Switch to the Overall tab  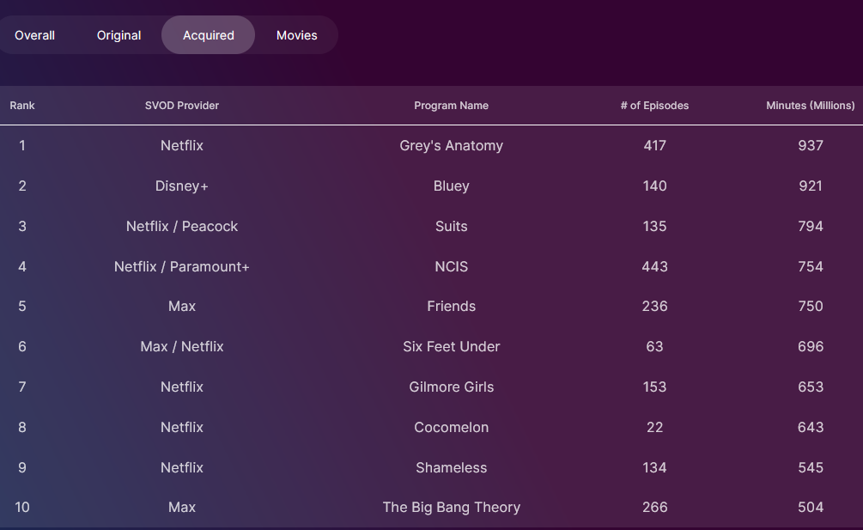pos(35,35)
